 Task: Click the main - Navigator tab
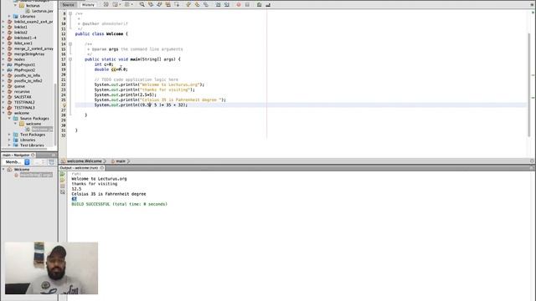(17, 155)
